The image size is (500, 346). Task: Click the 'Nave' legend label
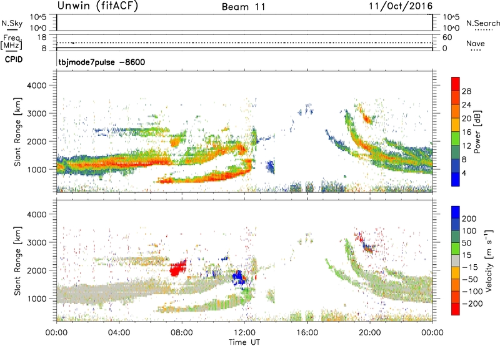click(x=476, y=43)
